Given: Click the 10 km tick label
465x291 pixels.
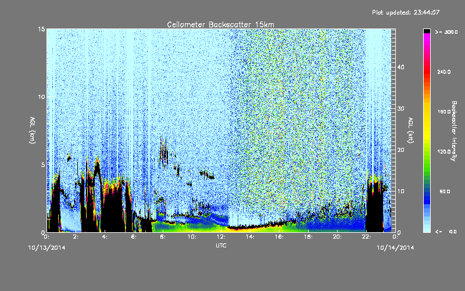Looking at the screenshot, I should click(x=41, y=97).
